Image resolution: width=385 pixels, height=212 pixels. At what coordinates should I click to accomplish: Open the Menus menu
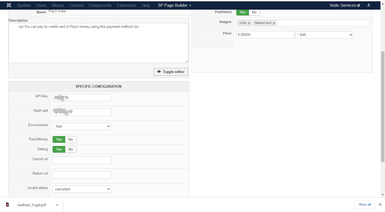[58, 5]
